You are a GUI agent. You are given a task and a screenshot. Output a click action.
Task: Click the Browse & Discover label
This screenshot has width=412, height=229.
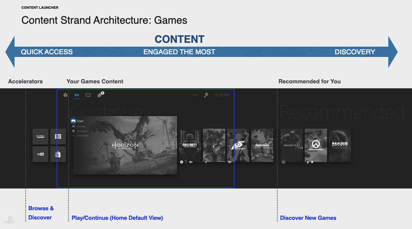pos(41,213)
